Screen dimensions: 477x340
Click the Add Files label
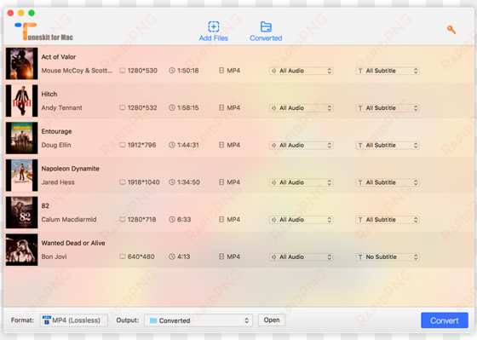[214, 38]
